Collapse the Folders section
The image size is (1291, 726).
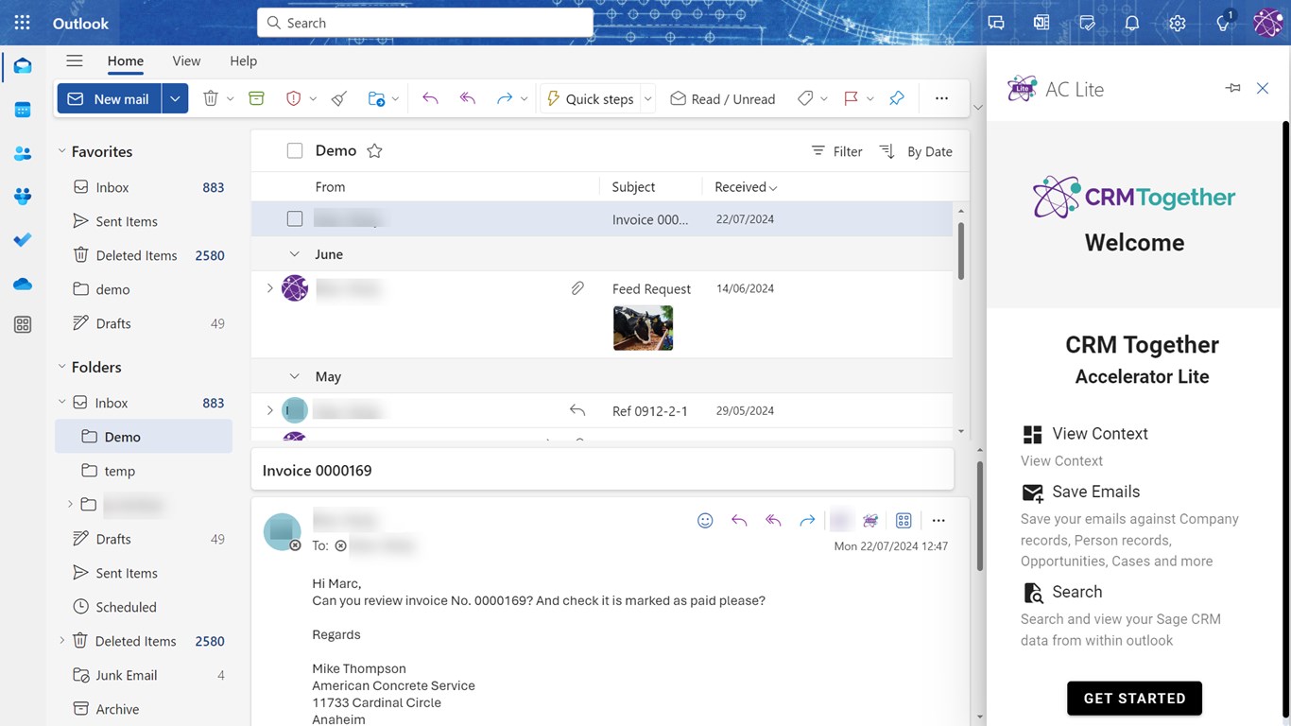click(62, 367)
